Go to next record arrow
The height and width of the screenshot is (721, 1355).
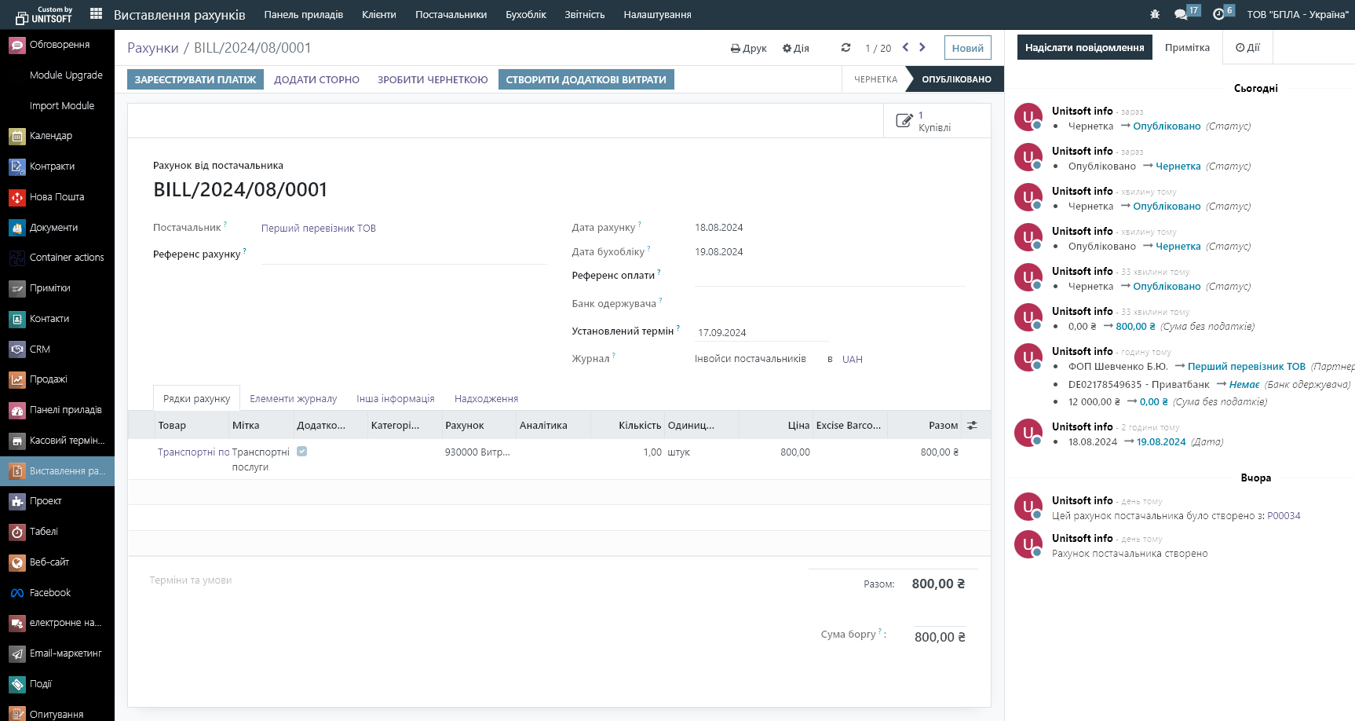(x=922, y=48)
